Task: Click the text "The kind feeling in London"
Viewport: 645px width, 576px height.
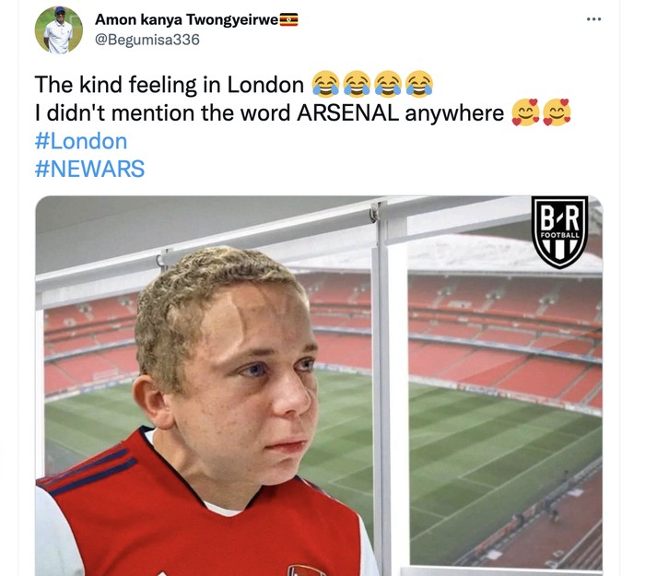Action: 169,86
